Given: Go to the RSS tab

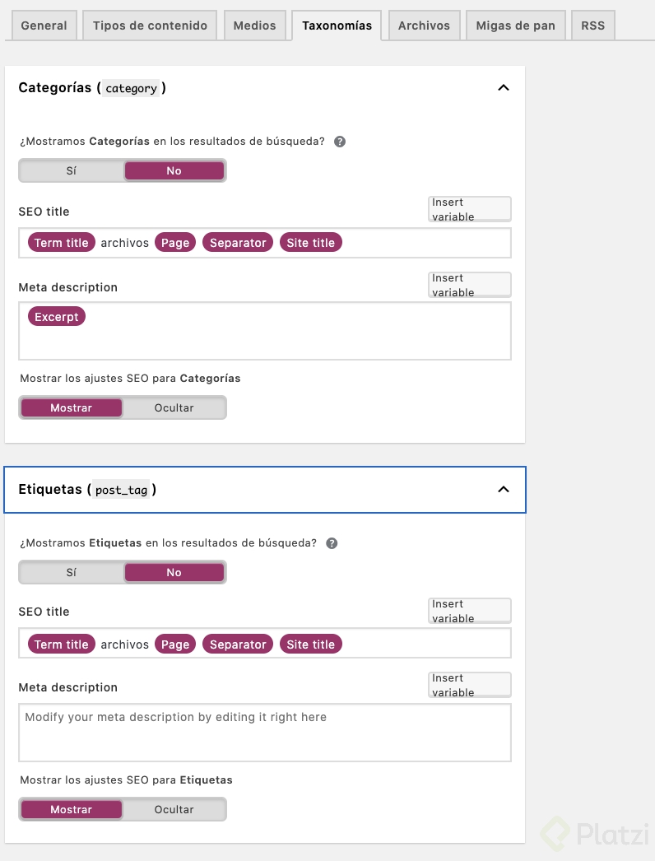Looking at the screenshot, I should (x=592, y=26).
